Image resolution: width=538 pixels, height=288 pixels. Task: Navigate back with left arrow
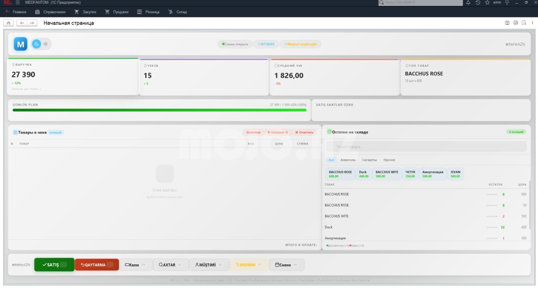pos(22,23)
